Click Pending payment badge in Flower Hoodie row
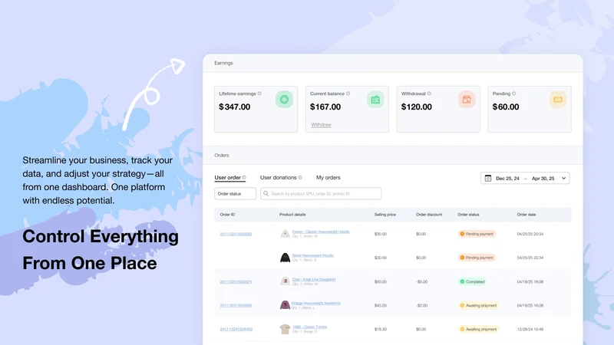Image resolution: width=614 pixels, height=345 pixels. coord(477,234)
